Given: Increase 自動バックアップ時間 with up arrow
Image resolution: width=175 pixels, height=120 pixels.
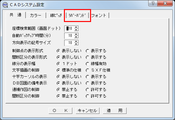Looking at the screenshot, I should 76,34.
